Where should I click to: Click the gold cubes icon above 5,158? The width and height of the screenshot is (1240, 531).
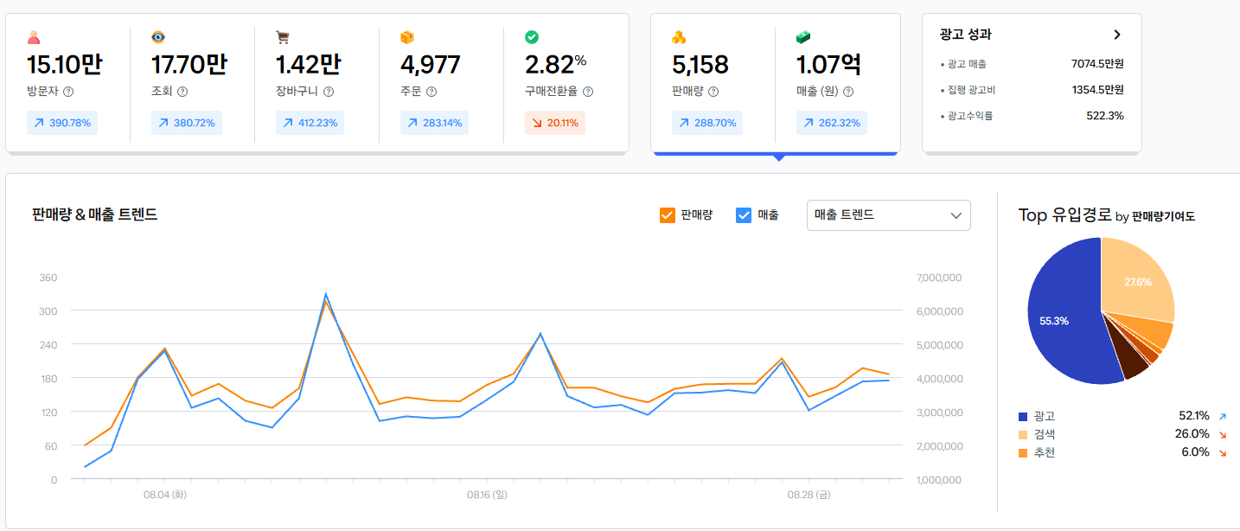pos(679,37)
